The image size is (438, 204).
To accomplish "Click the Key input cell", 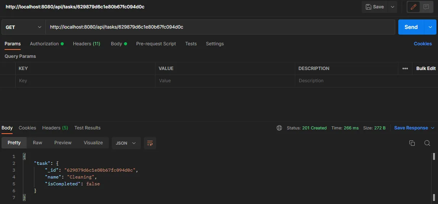I will coord(85,81).
